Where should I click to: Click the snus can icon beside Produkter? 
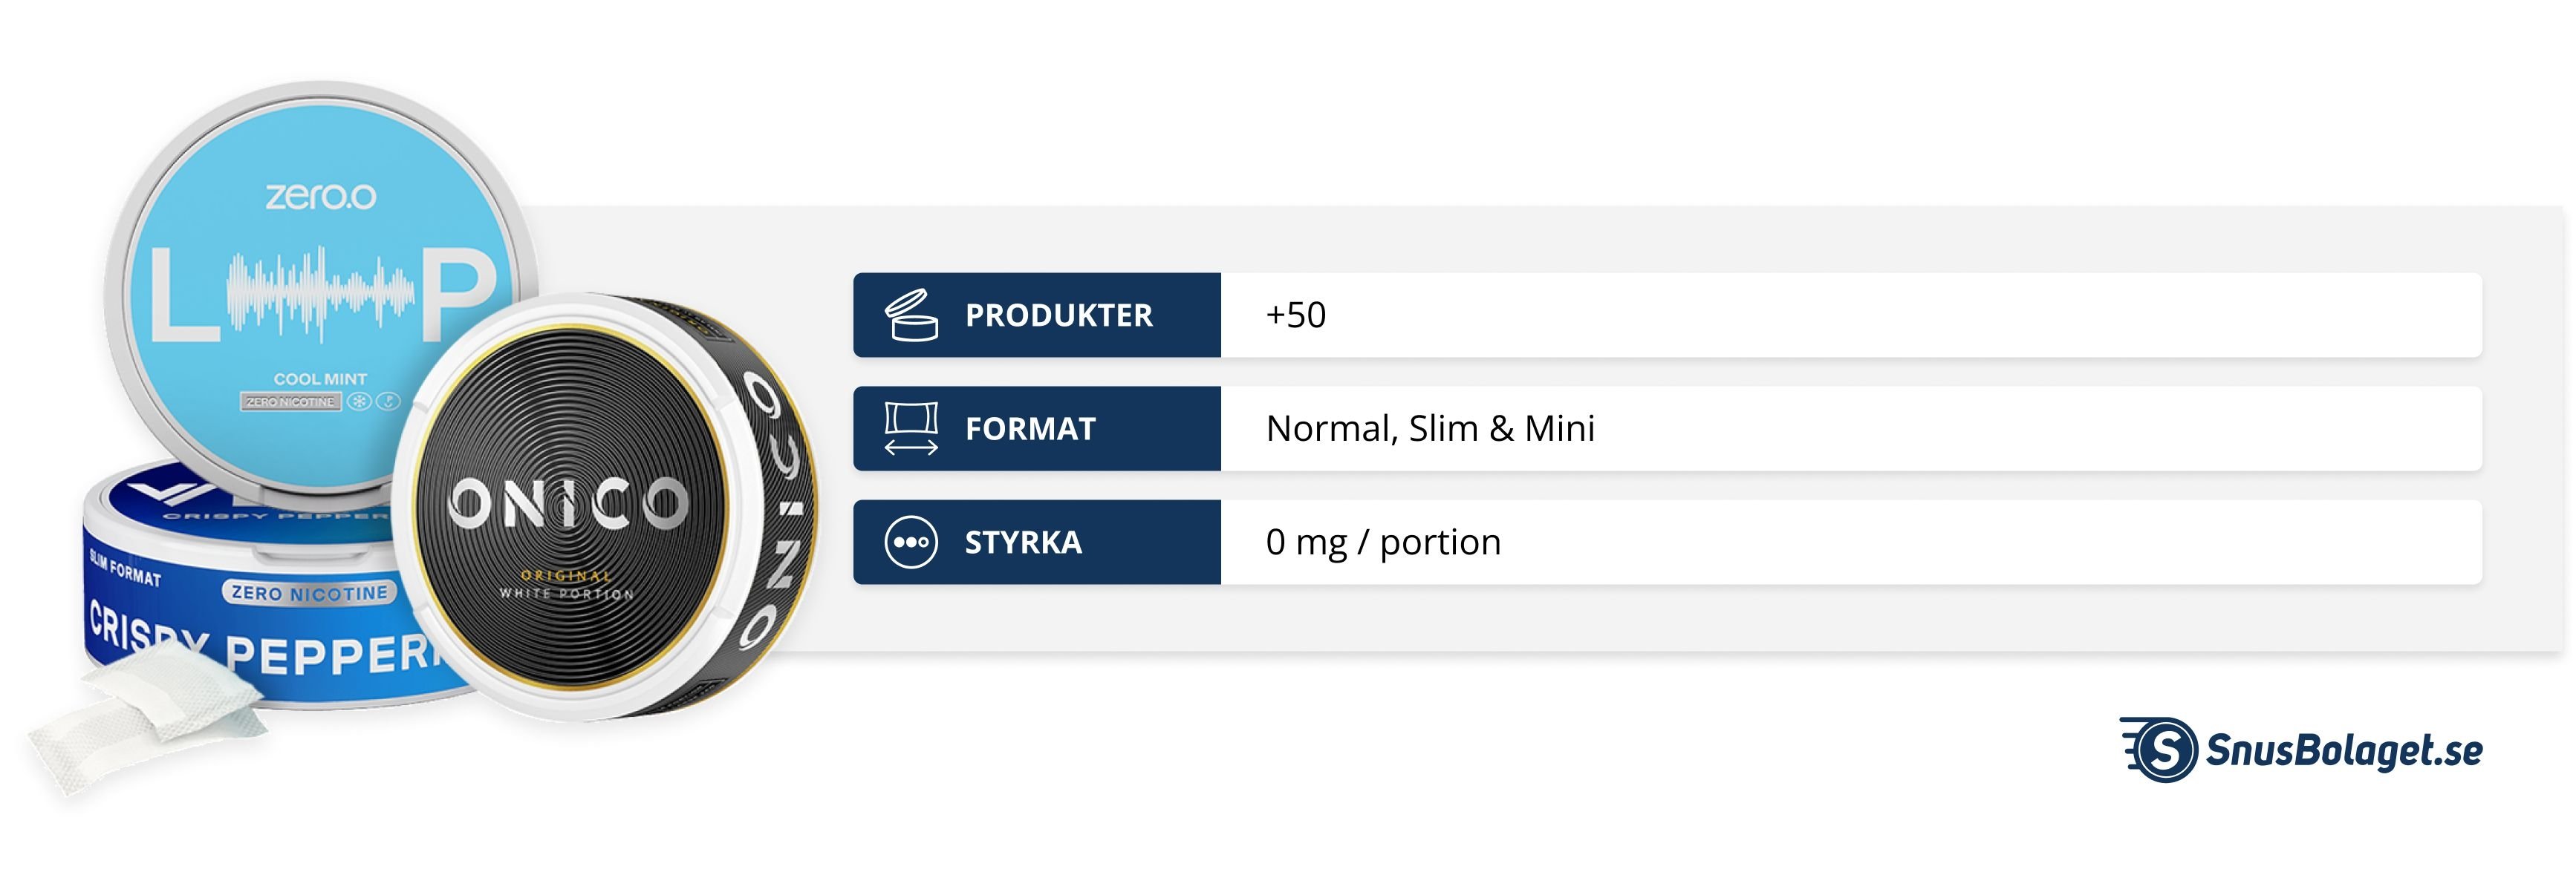tap(910, 315)
